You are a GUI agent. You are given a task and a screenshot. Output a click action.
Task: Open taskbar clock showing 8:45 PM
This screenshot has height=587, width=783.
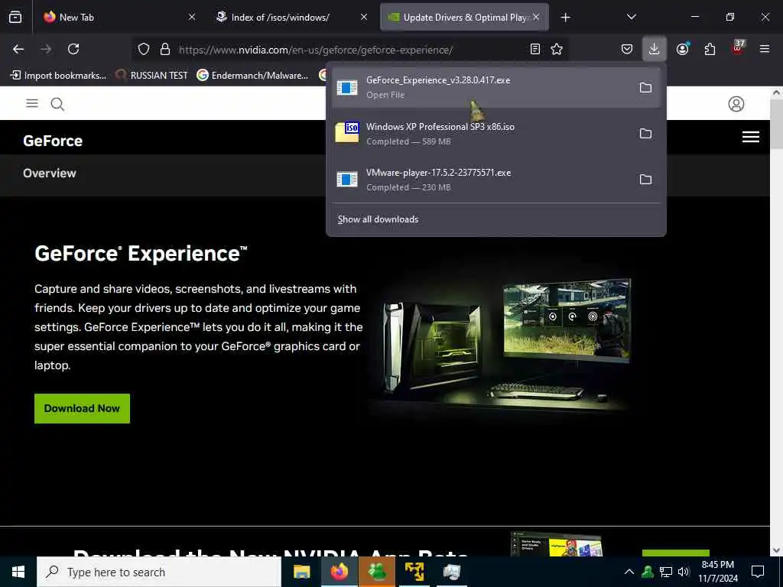(717, 572)
